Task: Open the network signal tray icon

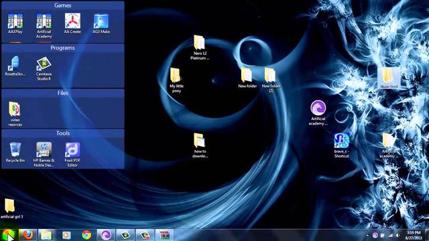Action: pyautogui.click(x=390, y=235)
